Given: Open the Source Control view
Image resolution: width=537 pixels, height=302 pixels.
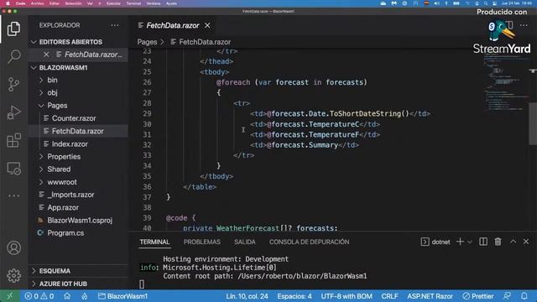Looking at the screenshot, I should coord(13,84).
